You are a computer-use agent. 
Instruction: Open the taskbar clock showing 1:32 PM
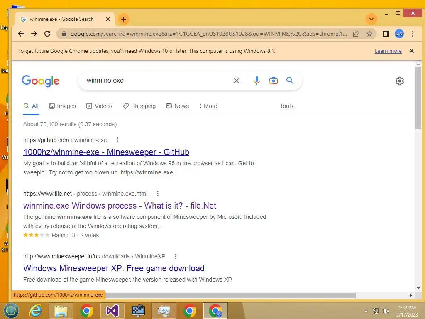click(407, 311)
